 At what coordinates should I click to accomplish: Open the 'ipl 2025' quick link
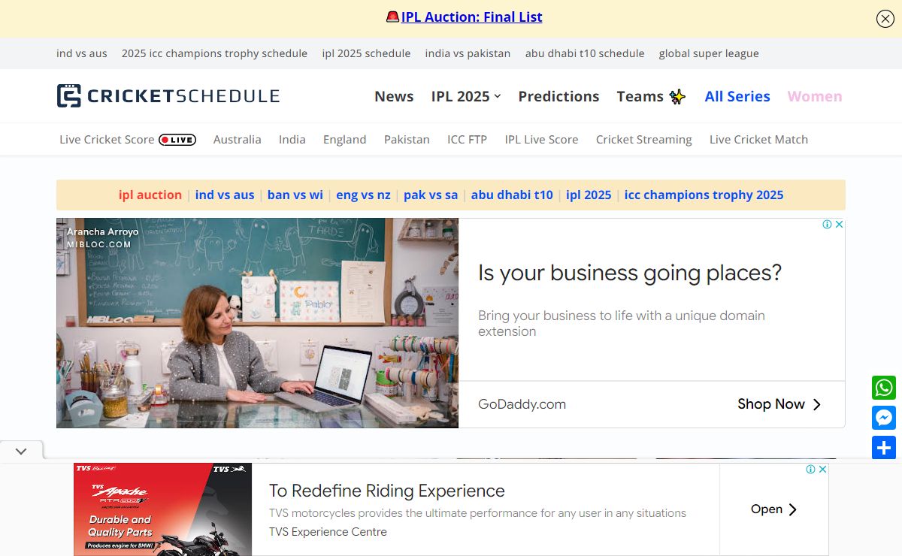click(589, 195)
